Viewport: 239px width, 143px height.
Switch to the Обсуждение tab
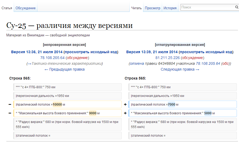coord(26,8)
